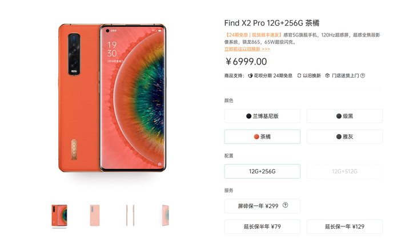
Task: Choose the 12G+512G configuration
Action: pos(344,171)
